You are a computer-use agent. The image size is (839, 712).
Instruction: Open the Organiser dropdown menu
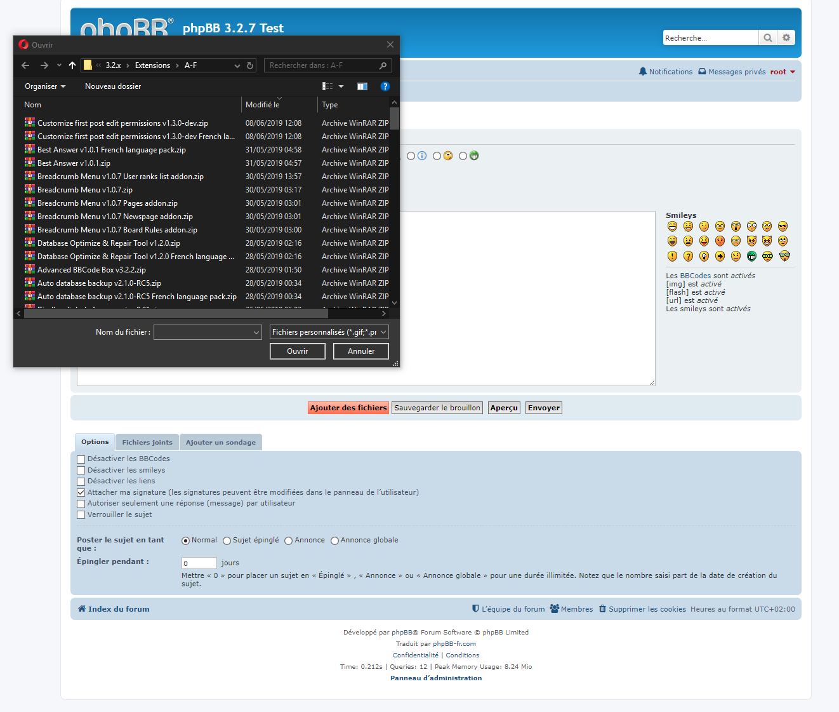coord(45,86)
